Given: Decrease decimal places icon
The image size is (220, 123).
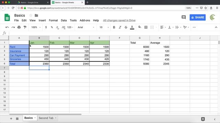Looking at the screenshot, I should 57,27.
